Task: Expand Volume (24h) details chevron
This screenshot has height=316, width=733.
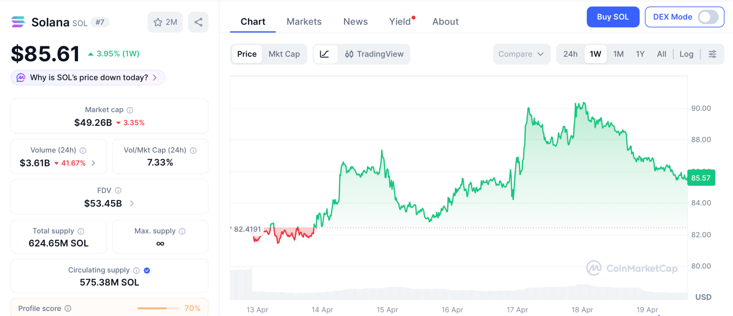Action: tap(93, 163)
